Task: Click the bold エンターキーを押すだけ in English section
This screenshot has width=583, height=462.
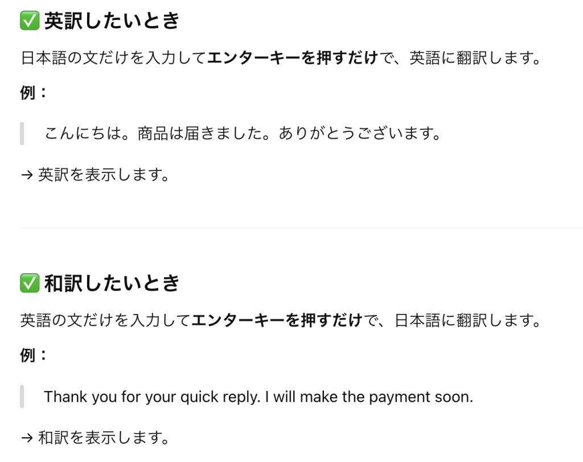Action: 293,57
